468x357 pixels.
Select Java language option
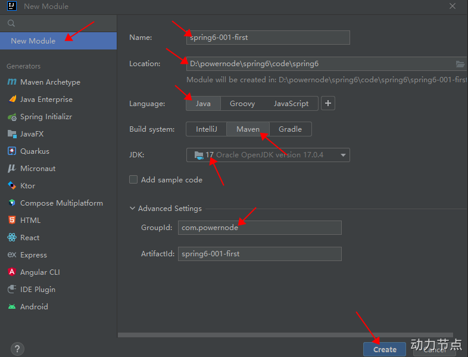(203, 104)
